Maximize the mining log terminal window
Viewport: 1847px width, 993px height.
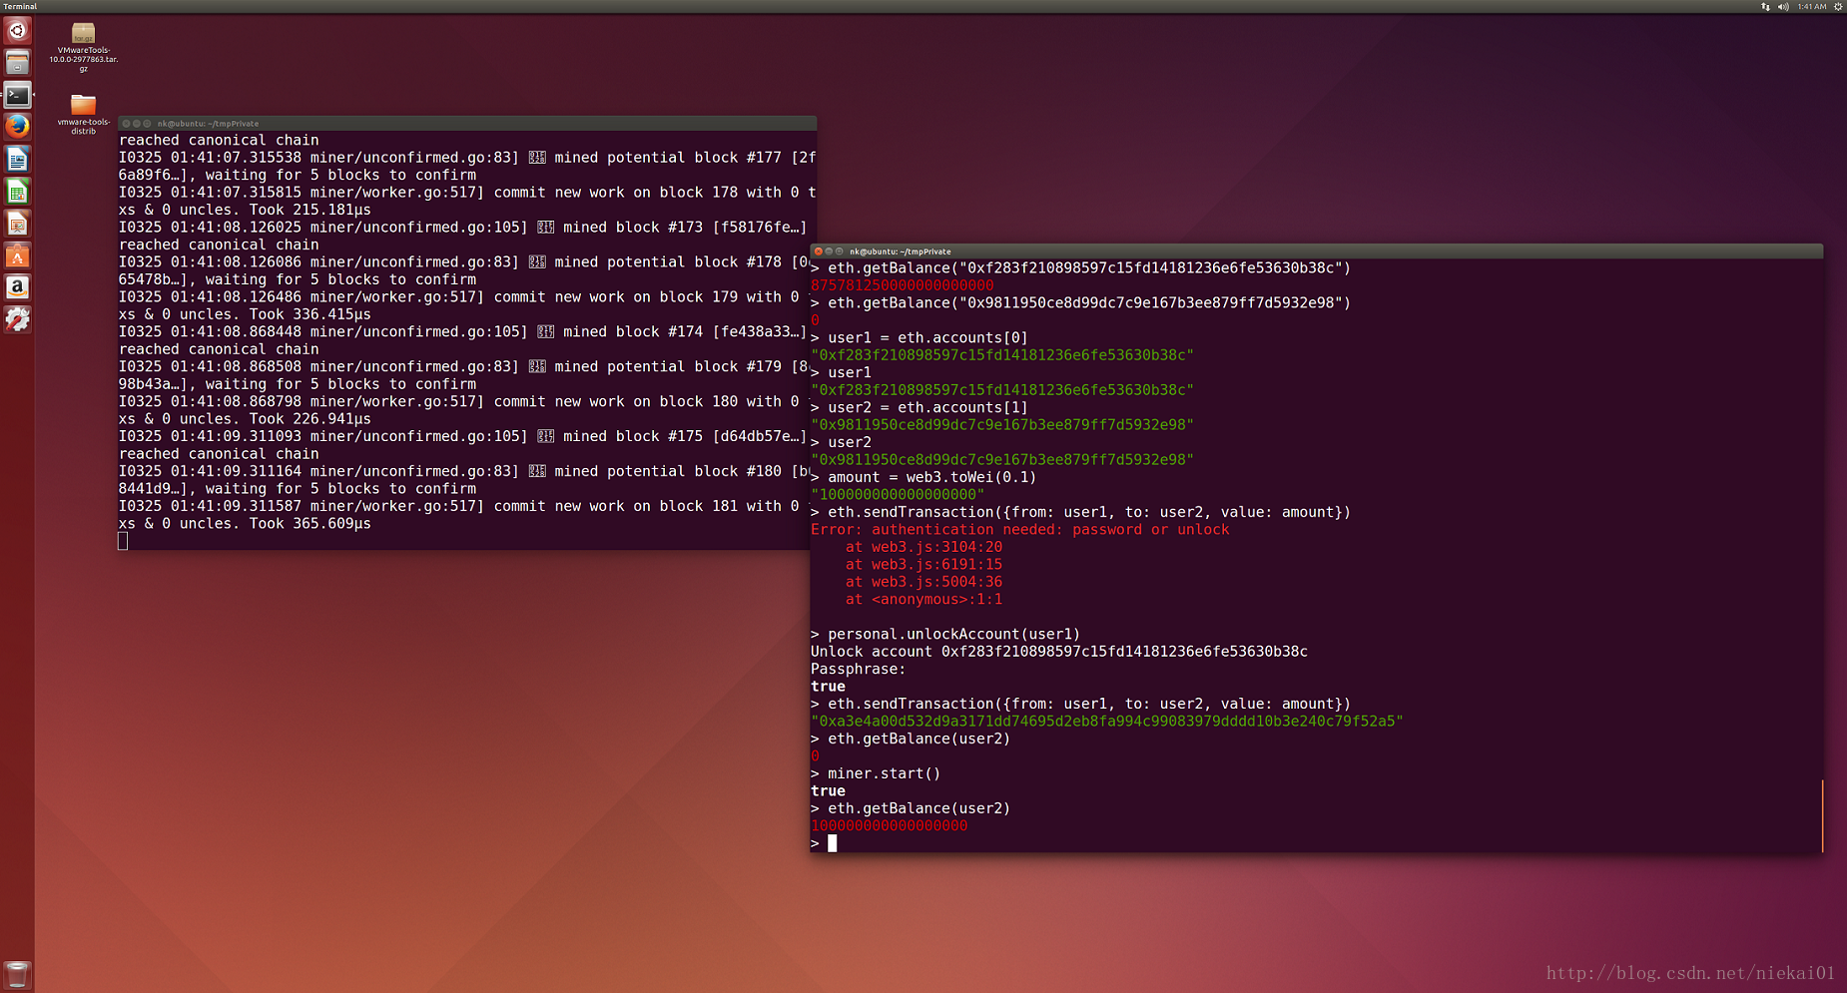click(148, 124)
